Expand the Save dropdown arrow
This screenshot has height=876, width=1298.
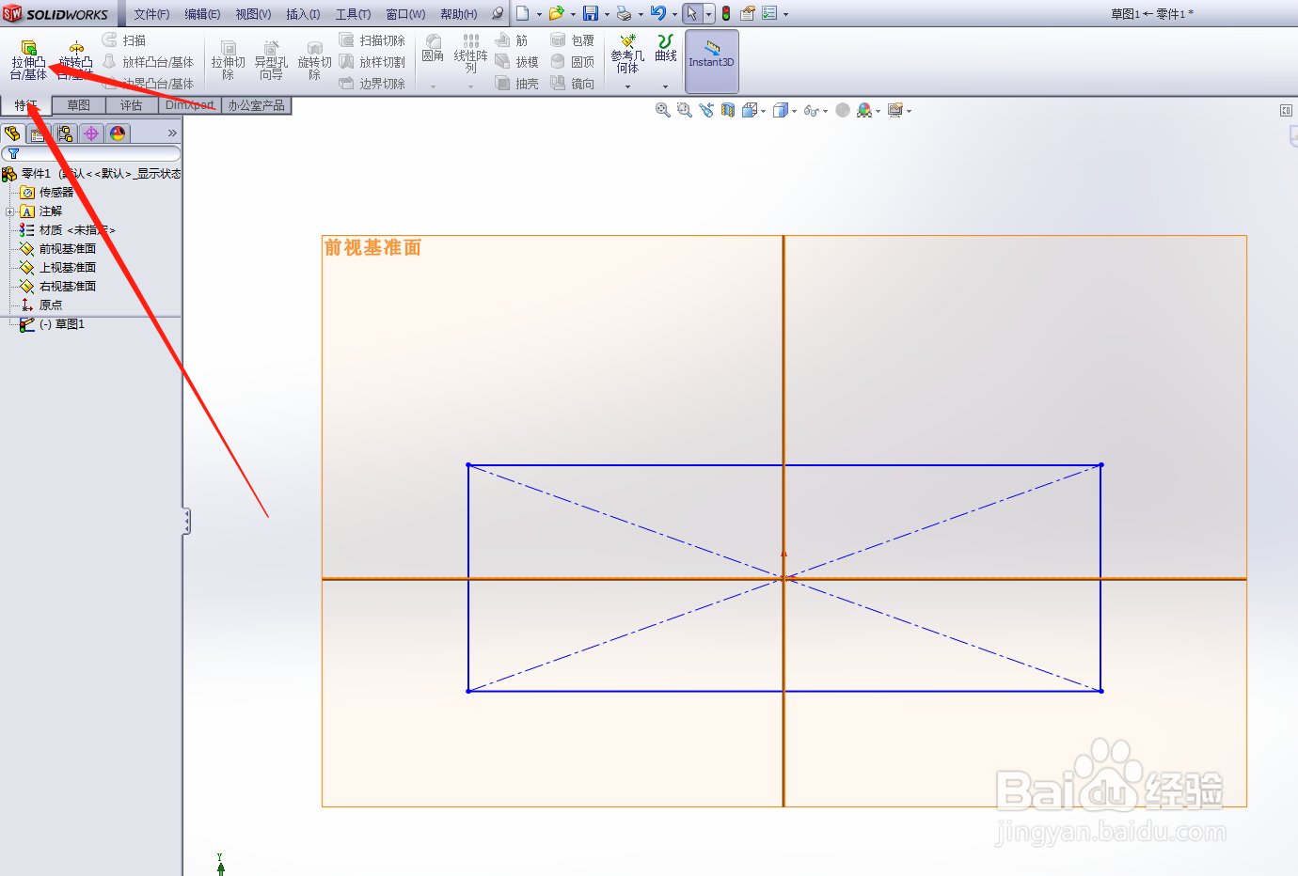pyautogui.click(x=607, y=14)
